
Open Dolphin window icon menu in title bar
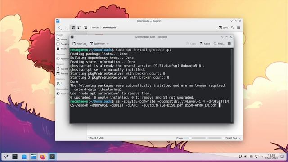click(58, 21)
